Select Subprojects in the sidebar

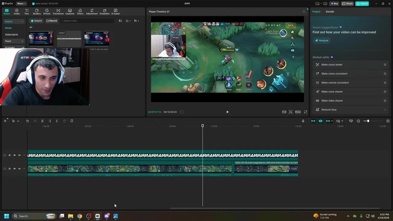11,34
